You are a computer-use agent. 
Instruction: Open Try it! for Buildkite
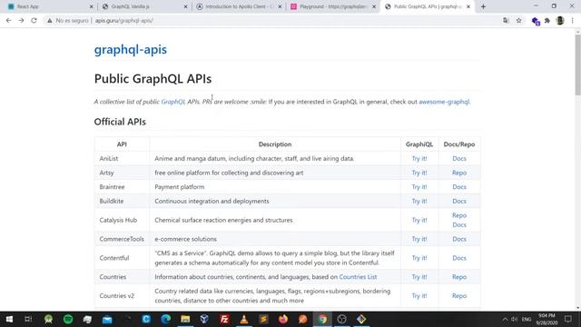(x=419, y=201)
